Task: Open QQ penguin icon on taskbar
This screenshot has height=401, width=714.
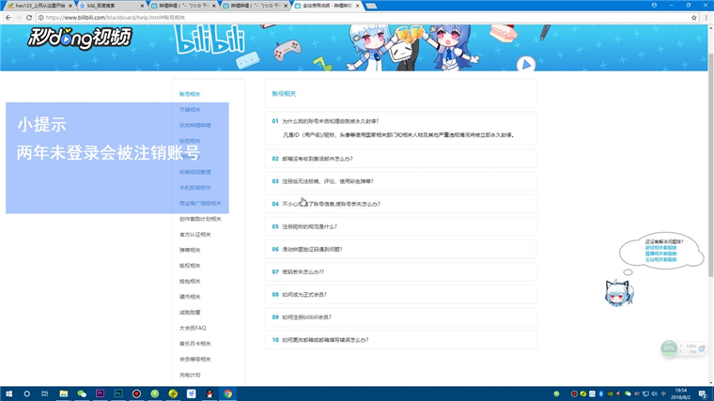Action: [x=210, y=393]
